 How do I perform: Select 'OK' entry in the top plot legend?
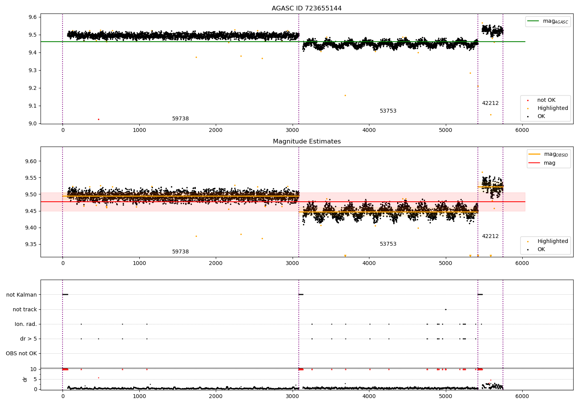[541, 116]
